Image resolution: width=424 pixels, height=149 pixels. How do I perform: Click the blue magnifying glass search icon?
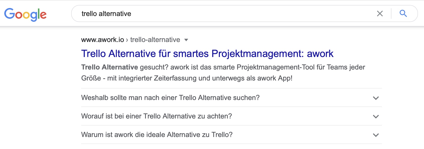coord(403,13)
